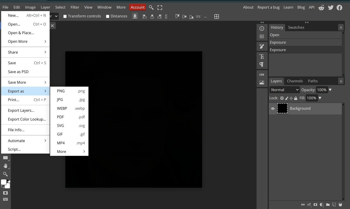
Task: Expand the Opacity slider arrow
Action: (x=330, y=90)
